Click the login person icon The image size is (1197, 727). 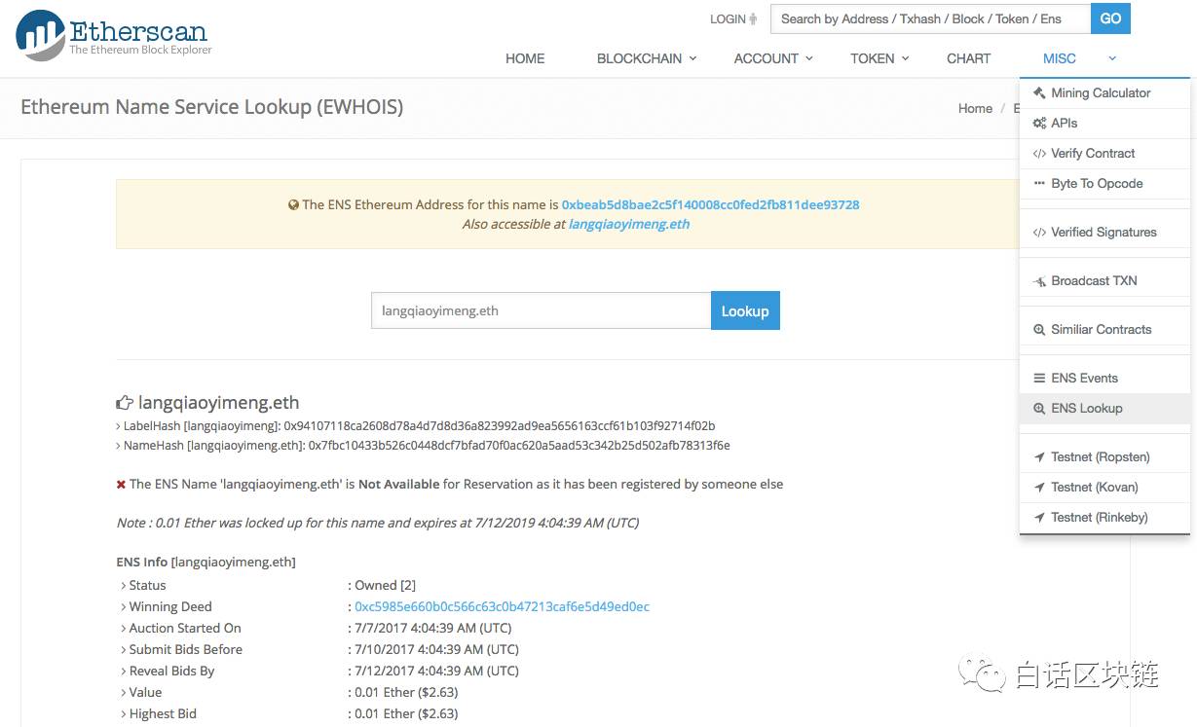tap(754, 18)
